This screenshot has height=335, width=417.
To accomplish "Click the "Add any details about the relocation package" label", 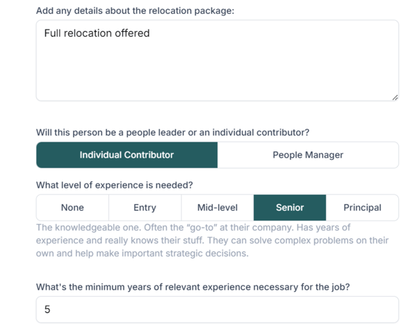I will (135, 12).
